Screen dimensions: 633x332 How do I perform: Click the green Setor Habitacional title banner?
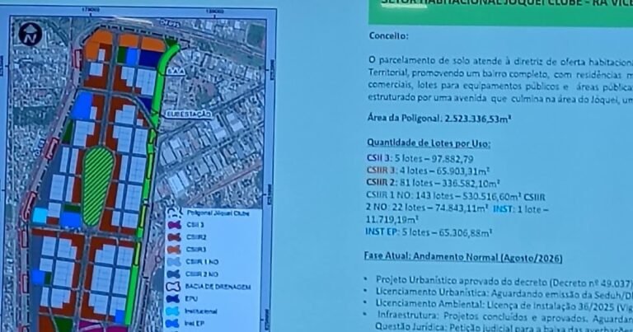500,12
